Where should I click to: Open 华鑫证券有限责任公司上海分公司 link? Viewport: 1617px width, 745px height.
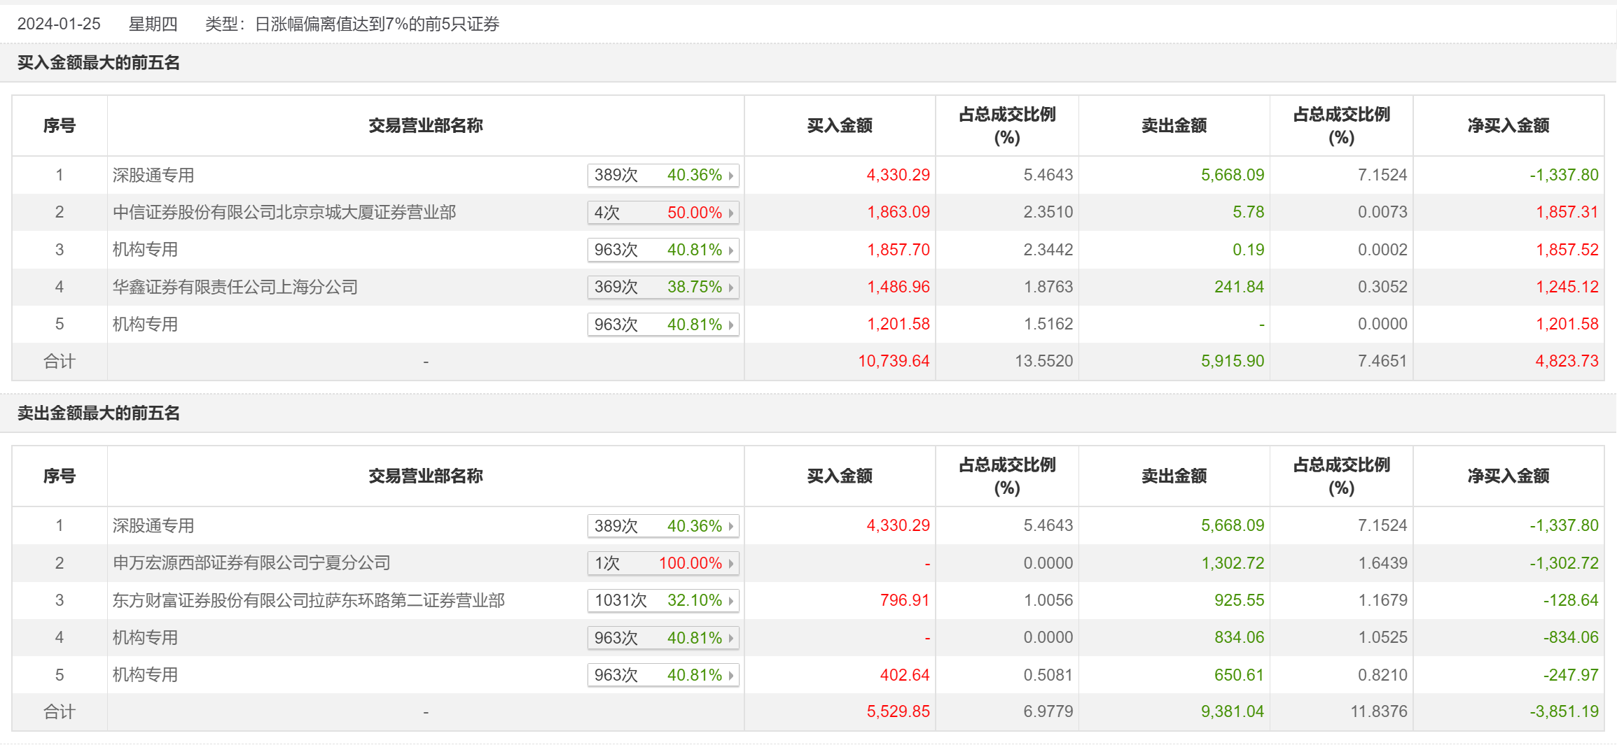[x=235, y=287]
